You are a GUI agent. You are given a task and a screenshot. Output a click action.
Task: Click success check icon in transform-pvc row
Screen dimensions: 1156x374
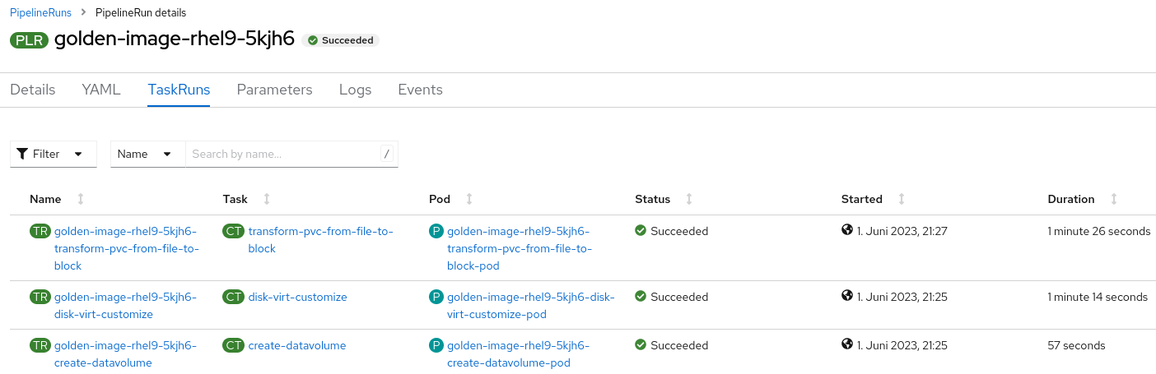click(641, 231)
